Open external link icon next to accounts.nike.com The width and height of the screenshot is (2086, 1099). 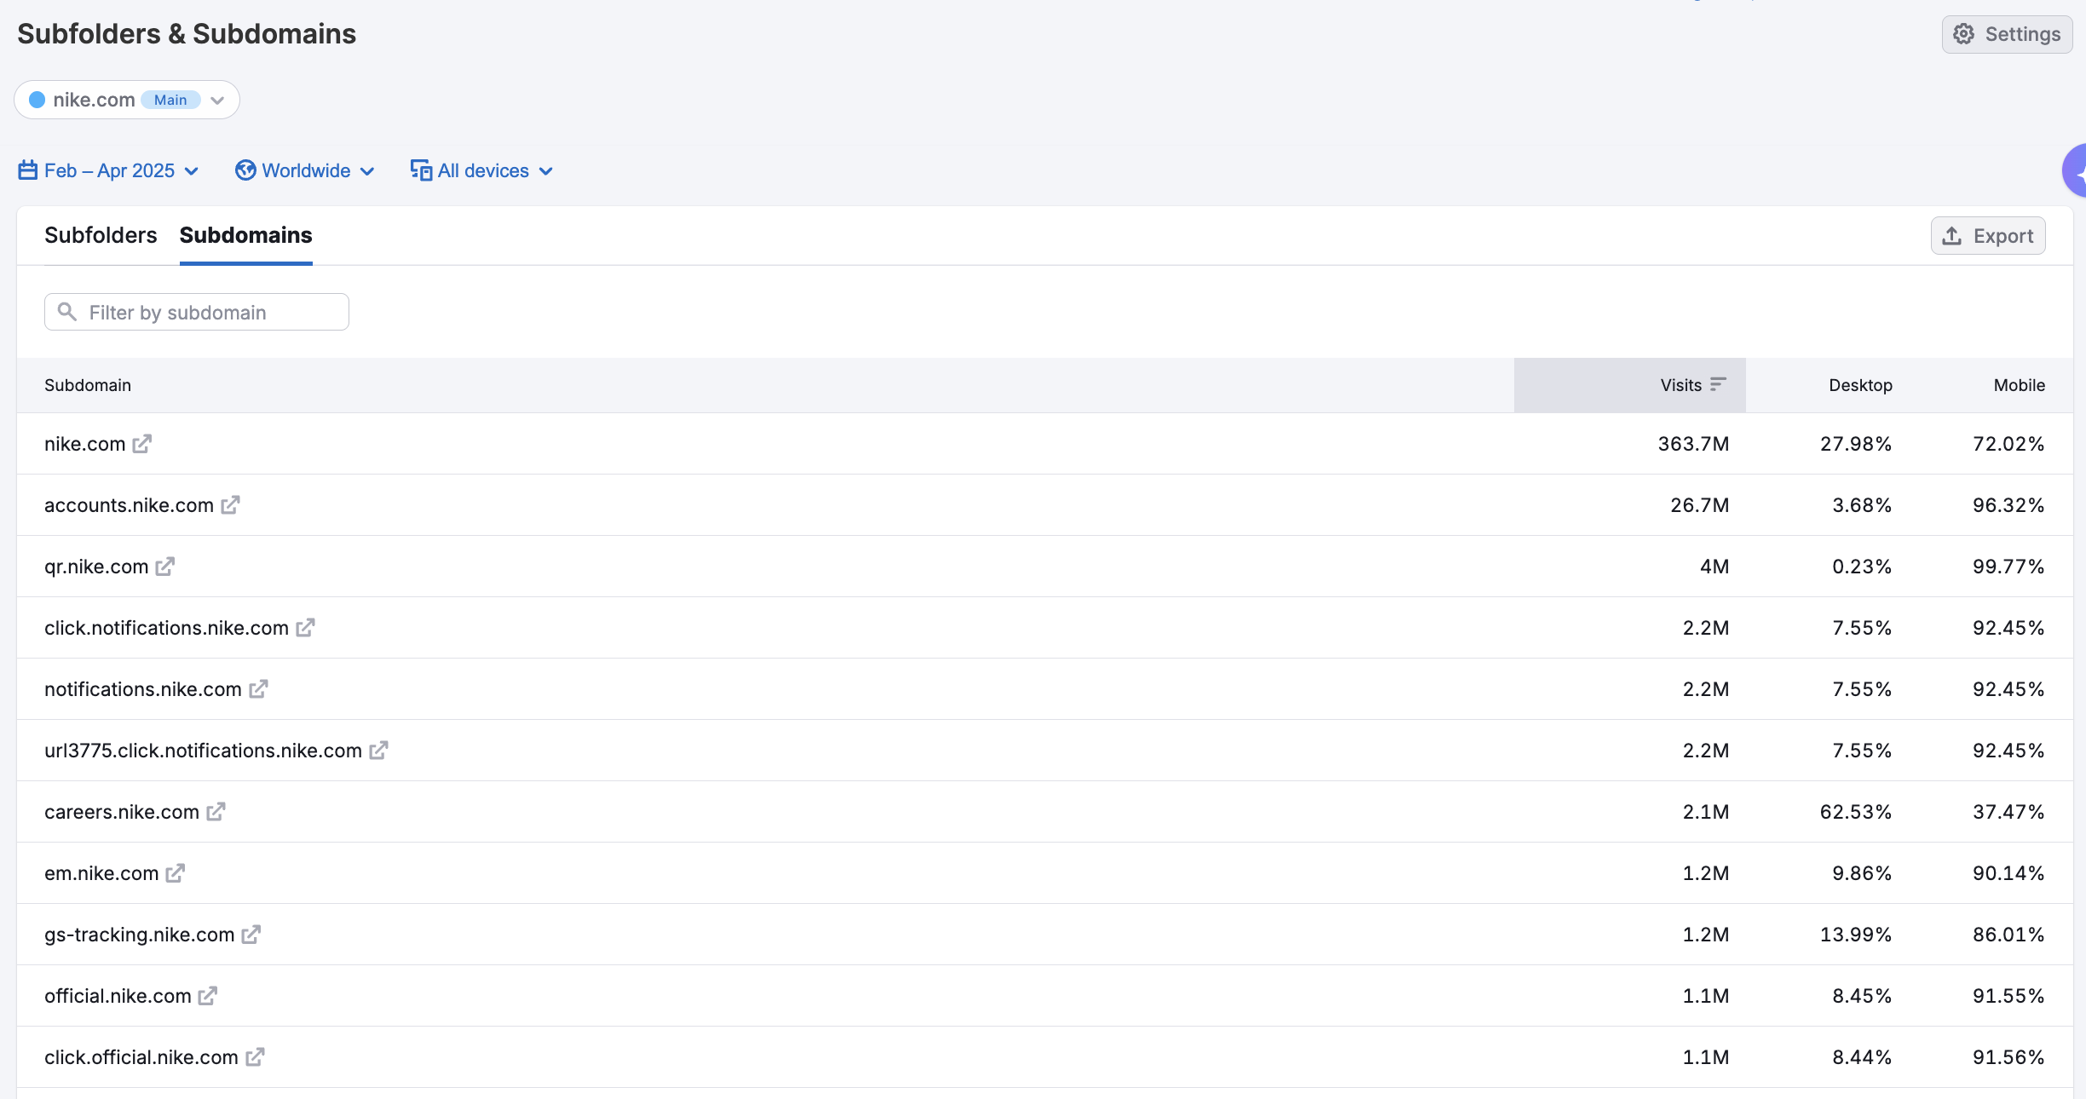tap(230, 505)
